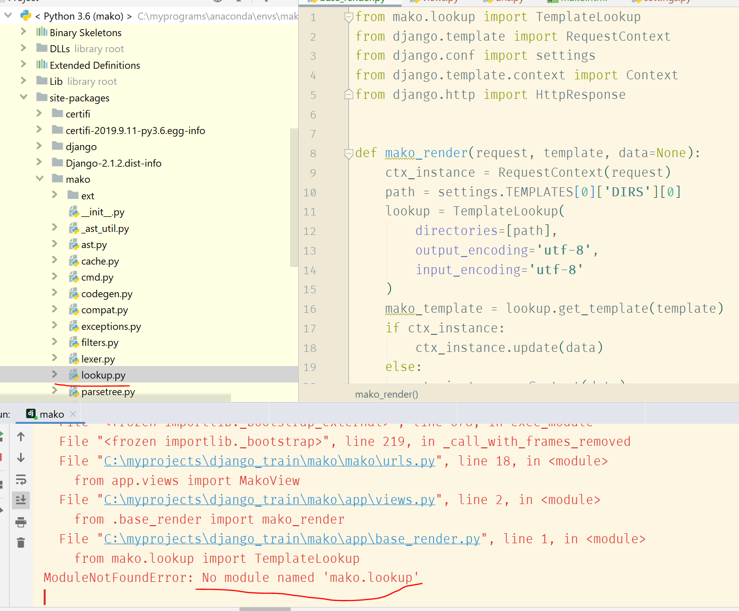Expand the lookup.py structure arrow

point(55,375)
